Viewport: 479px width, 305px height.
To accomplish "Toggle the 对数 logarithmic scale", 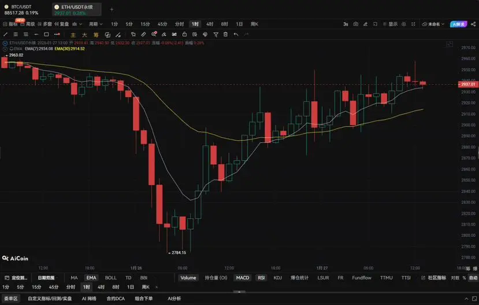I will tap(455, 278).
